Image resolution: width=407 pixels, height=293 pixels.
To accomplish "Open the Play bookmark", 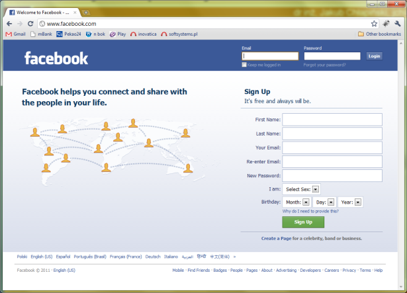I will (118, 34).
